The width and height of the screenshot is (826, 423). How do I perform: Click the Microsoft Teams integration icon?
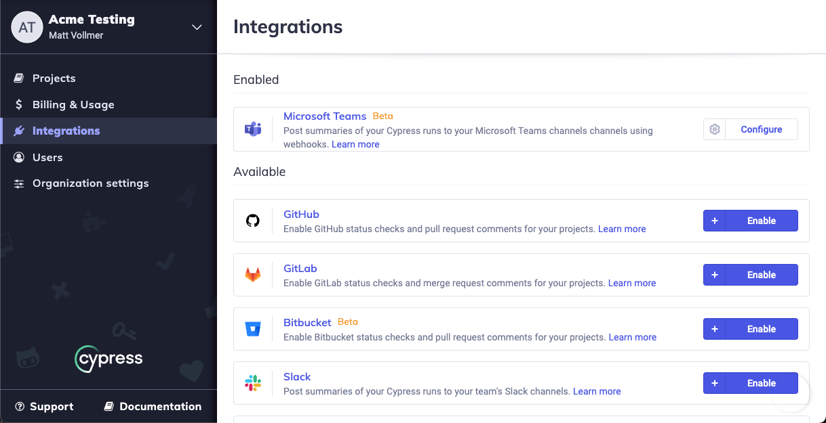(x=252, y=129)
